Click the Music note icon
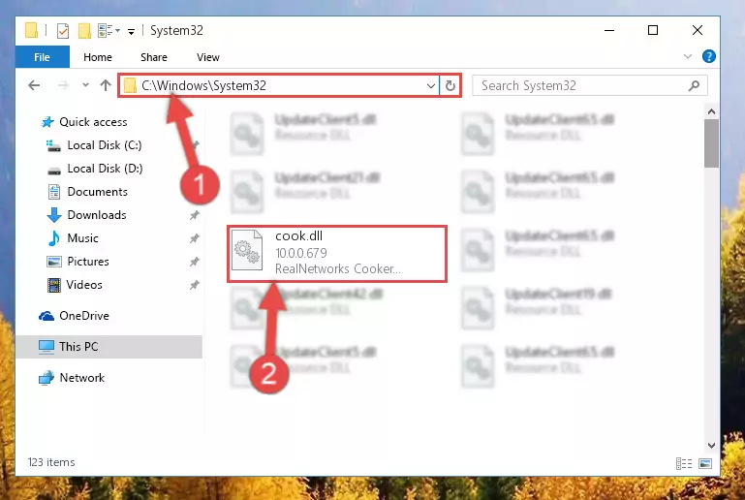Screen dimensions: 745x500 click(54, 238)
